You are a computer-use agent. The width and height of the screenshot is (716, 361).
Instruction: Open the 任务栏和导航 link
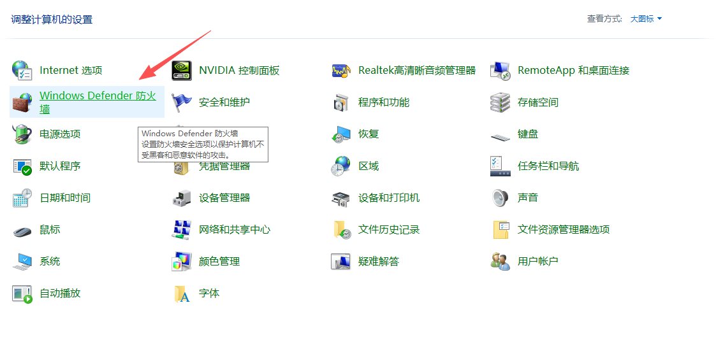pyautogui.click(x=548, y=166)
